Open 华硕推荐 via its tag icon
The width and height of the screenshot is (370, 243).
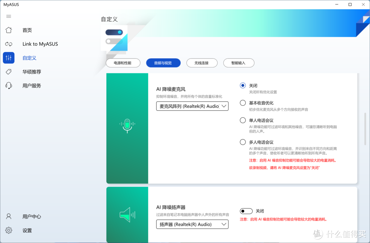pos(9,72)
